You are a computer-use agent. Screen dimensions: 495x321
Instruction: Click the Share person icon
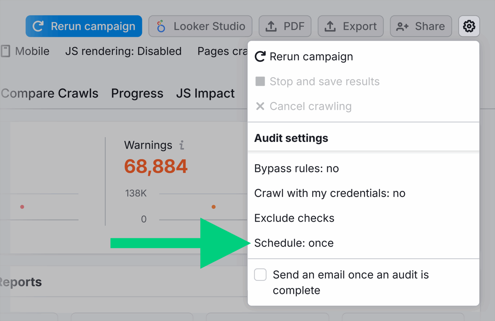(x=402, y=26)
